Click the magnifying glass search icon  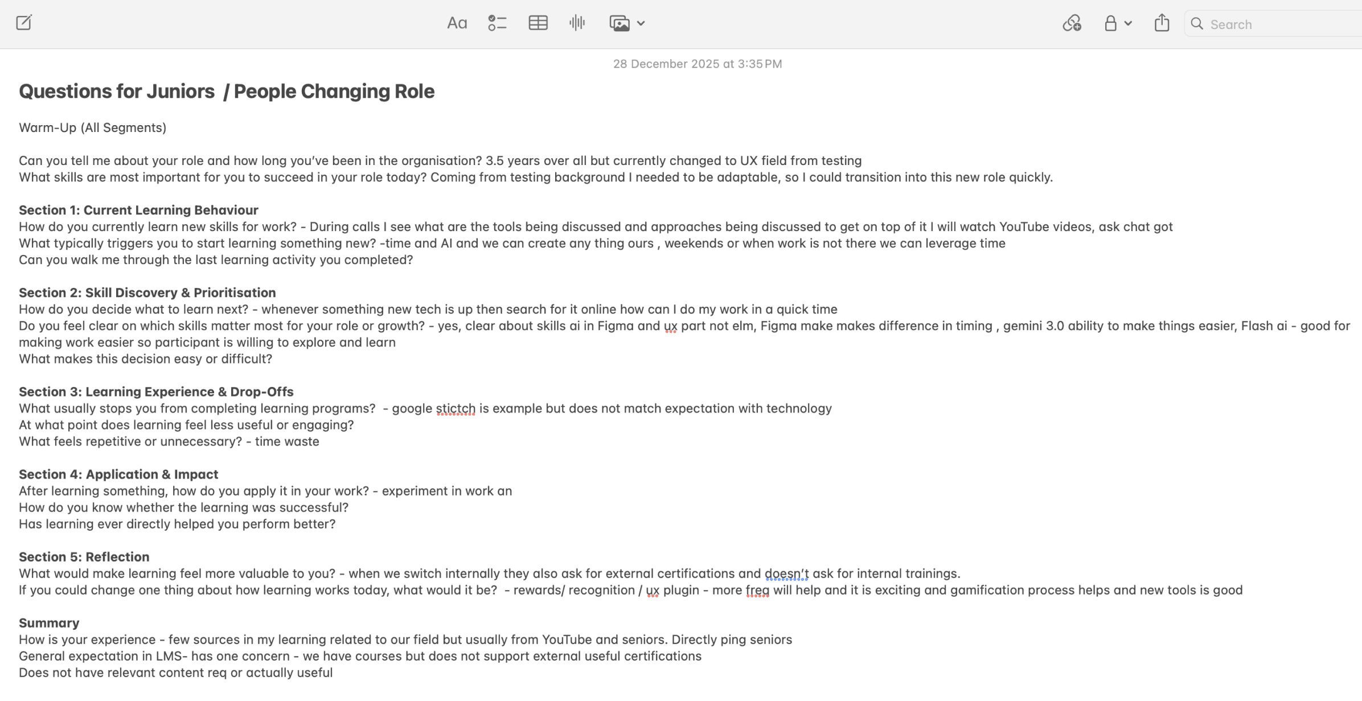(1197, 24)
